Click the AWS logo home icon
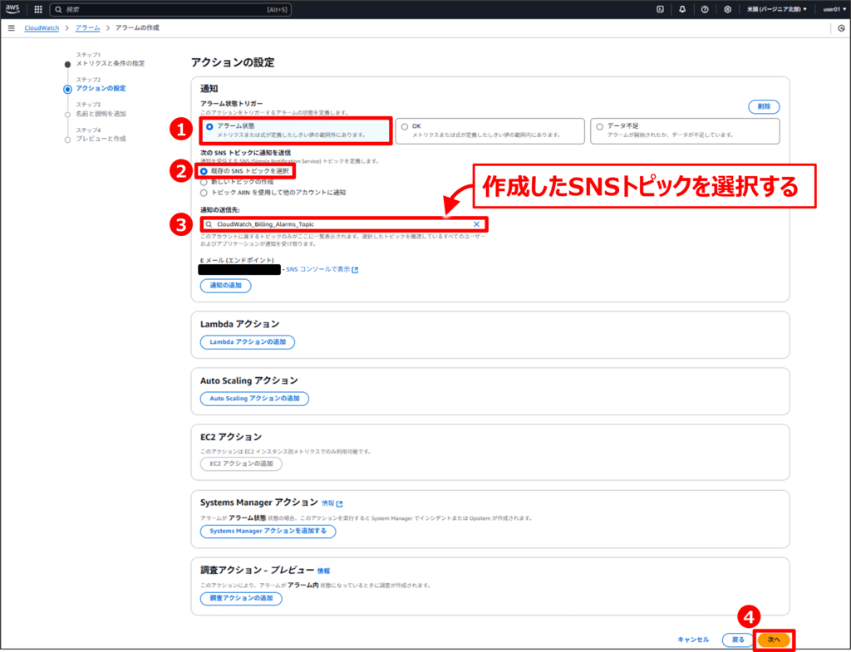 pyautogui.click(x=12, y=9)
